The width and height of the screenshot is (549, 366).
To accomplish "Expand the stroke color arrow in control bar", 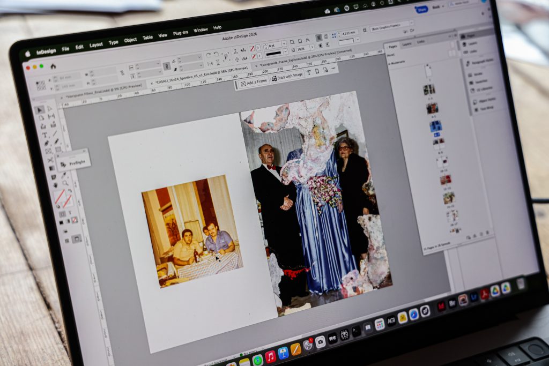I will pyautogui.click(x=259, y=56).
